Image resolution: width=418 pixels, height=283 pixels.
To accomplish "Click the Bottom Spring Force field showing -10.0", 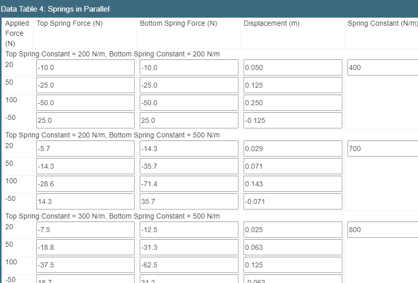I will pyautogui.click(x=189, y=67).
